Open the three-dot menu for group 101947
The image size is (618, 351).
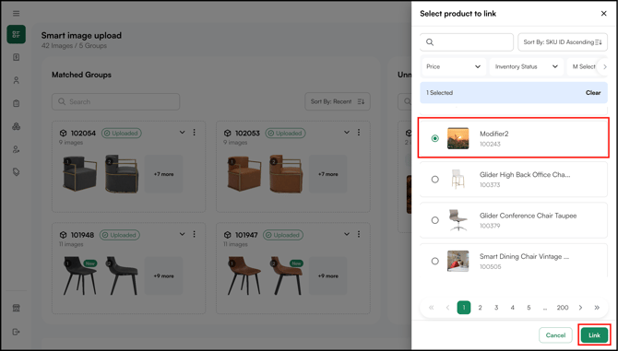[359, 234]
